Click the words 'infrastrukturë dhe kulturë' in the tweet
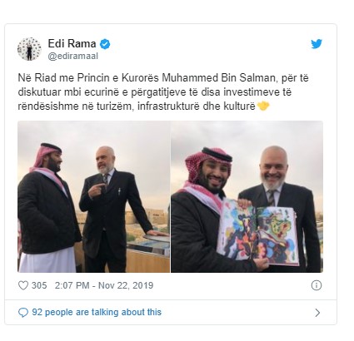354x341 pixels. click(197, 106)
